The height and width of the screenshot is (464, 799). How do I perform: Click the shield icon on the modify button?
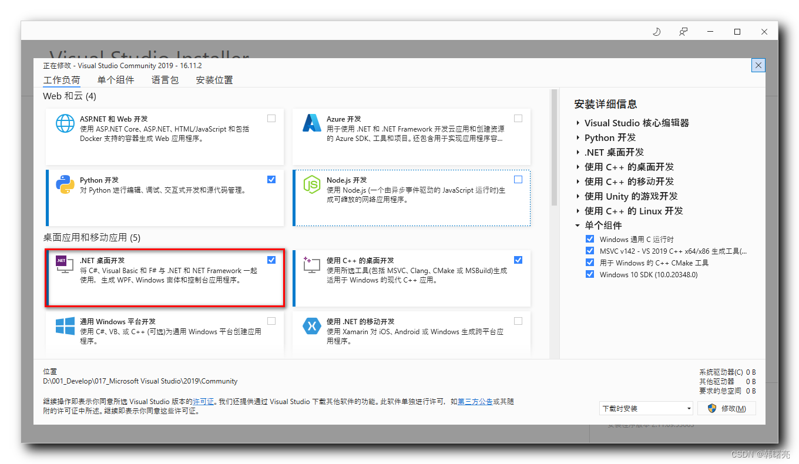[x=712, y=408]
